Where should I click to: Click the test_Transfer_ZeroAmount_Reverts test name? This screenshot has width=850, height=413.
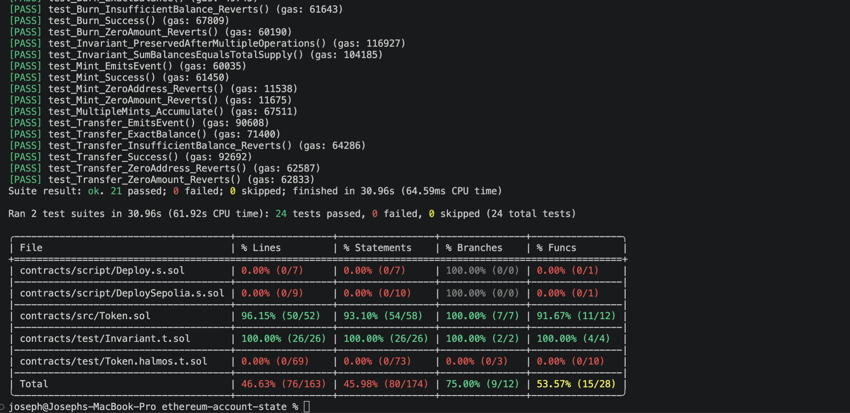click(x=144, y=180)
